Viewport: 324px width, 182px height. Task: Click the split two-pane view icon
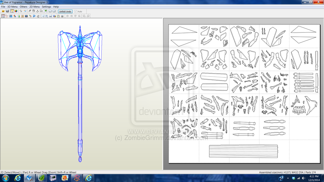50,11
